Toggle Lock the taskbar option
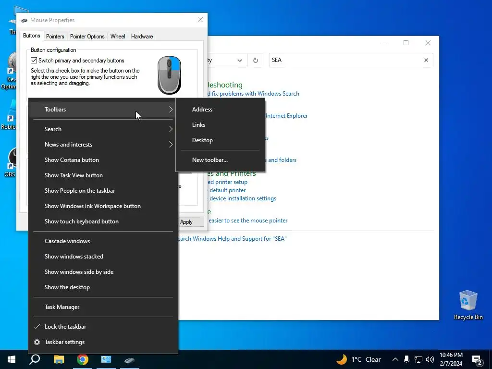The height and width of the screenshot is (369, 492). click(103, 327)
